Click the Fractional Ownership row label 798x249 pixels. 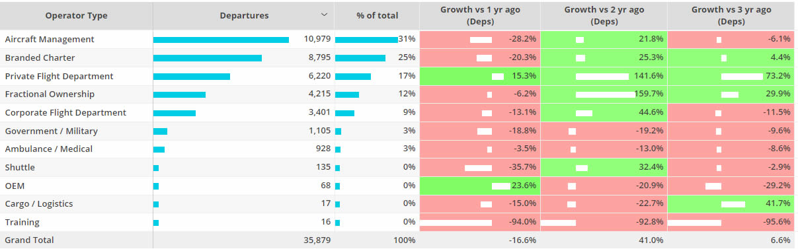[x=50, y=94]
